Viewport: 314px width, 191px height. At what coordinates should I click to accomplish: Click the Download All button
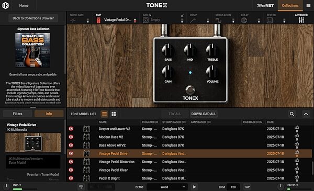[204, 114]
